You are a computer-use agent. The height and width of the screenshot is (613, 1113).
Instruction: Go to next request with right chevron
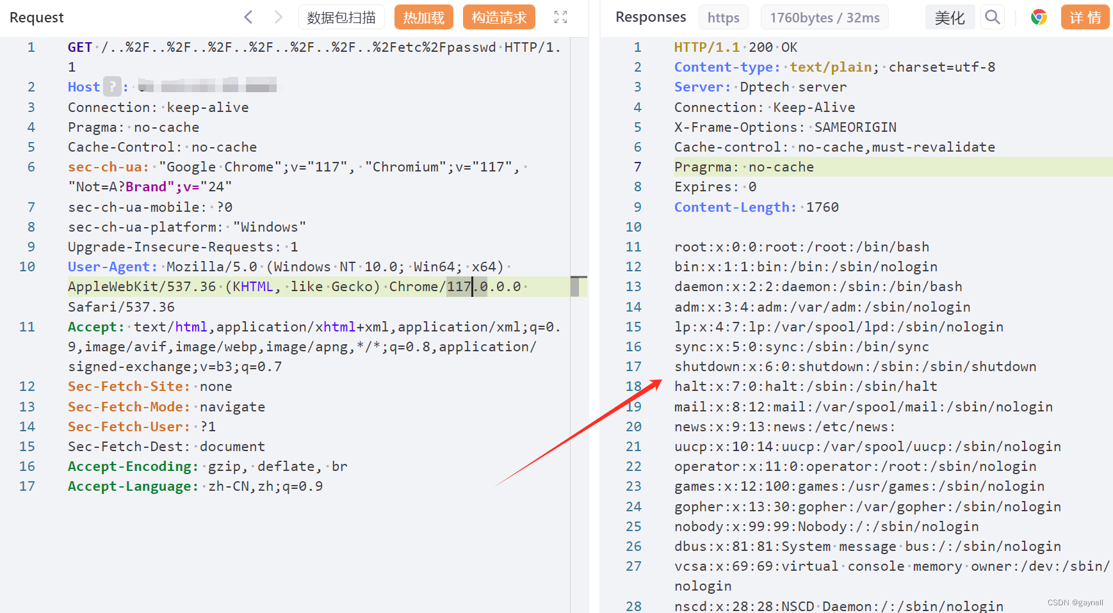coord(278,17)
